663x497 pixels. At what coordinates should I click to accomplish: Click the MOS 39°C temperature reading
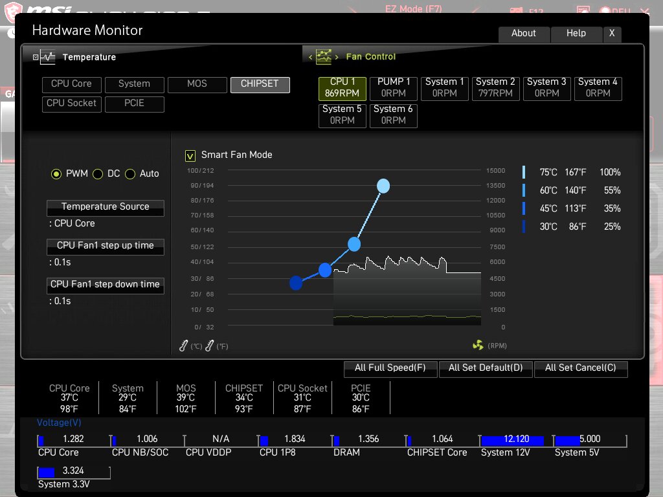pyautogui.click(x=186, y=398)
